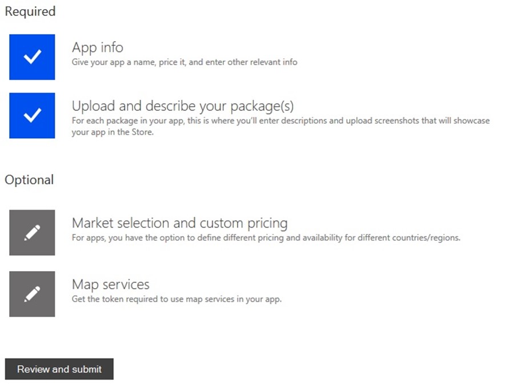Click 'your app in the Store.' description line
This screenshot has height=384, width=513.
point(113,132)
